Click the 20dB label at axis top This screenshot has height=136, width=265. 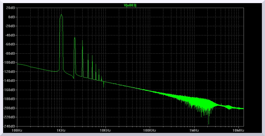coord(11,8)
